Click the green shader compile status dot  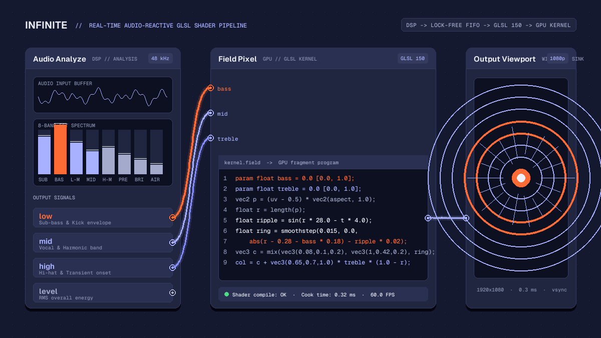(226, 294)
